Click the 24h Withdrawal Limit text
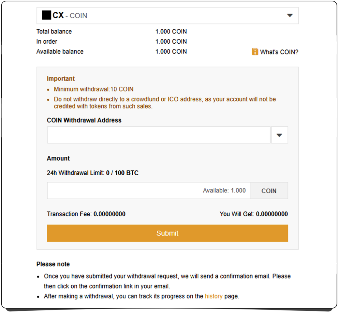 point(93,173)
